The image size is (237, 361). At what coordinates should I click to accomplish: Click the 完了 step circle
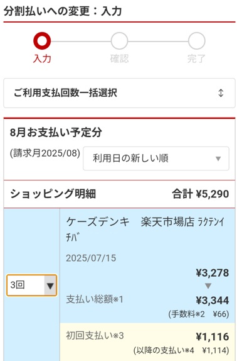click(x=197, y=41)
